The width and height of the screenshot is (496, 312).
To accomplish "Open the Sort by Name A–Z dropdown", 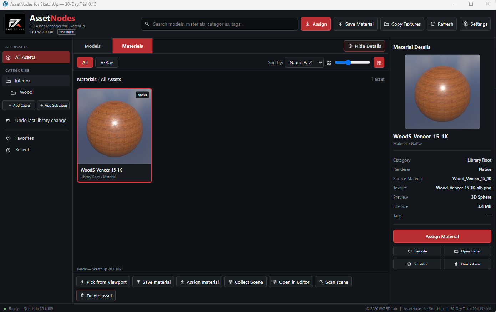I will (304, 62).
